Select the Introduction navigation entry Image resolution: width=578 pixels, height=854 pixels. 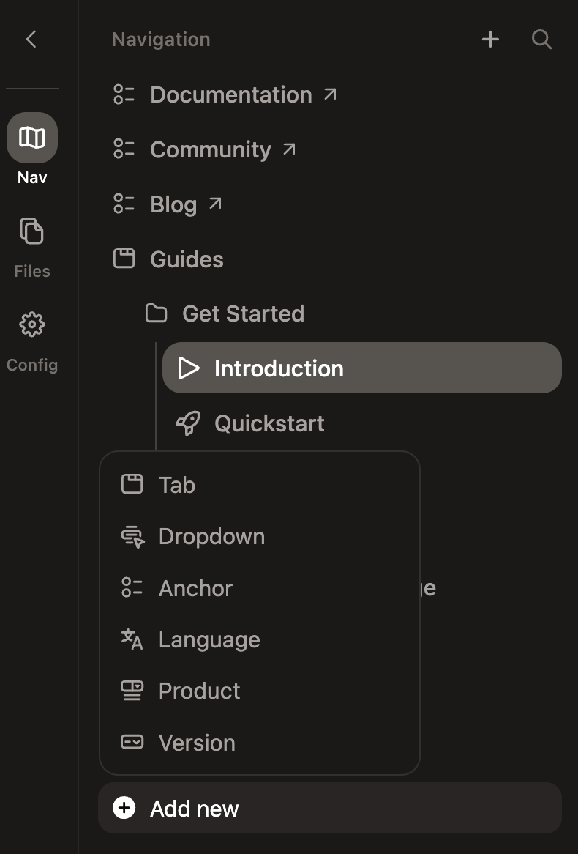click(279, 368)
